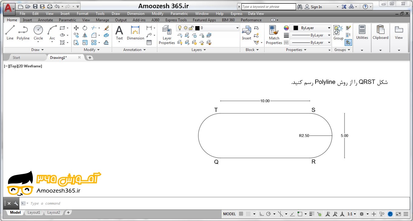Click the Explode tool icon
The height and width of the screenshot is (221, 413).
click(x=106, y=35)
